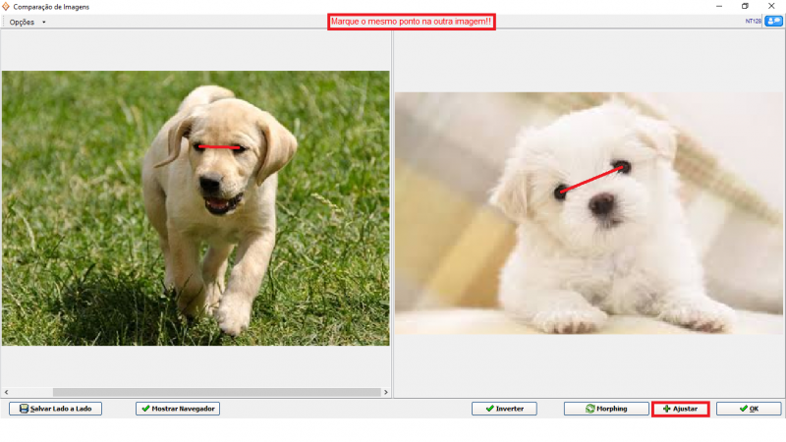Image resolution: width=786 pixels, height=442 pixels.
Task: Click the horizontal scrollbar thumb under left image
Action: click(x=216, y=392)
